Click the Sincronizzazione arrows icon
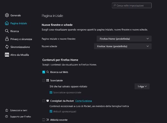This screenshot has width=167, height=123. pyautogui.click(x=7, y=47)
